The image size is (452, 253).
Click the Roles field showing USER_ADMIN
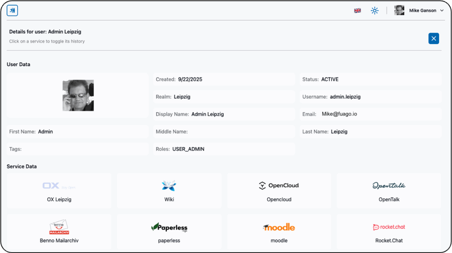pos(224,149)
